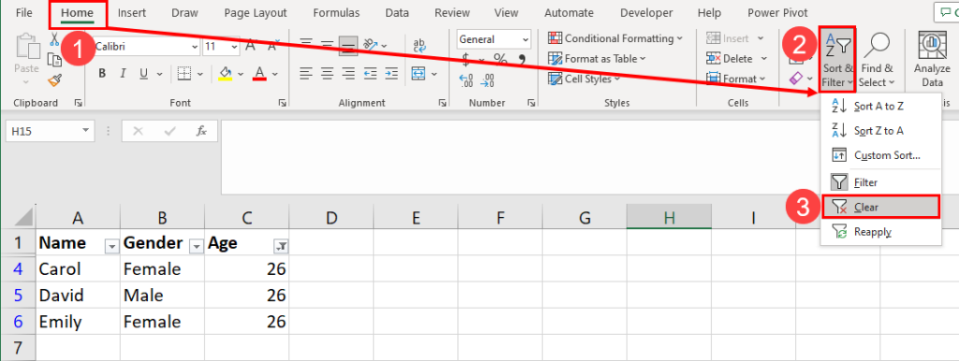Open the Gender column filter dropdown
The width and height of the screenshot is (959, 361).
click(x=197, y=246)
